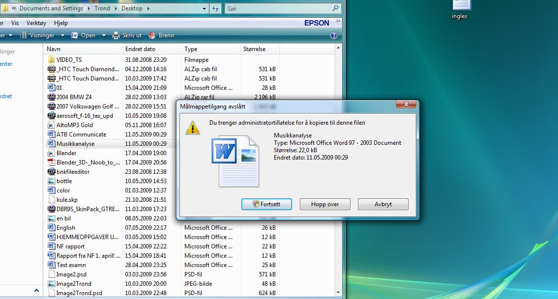This screenshot has width=558, height=299.
Task: Open the address bar history dropdown
Action: (204, 8)
